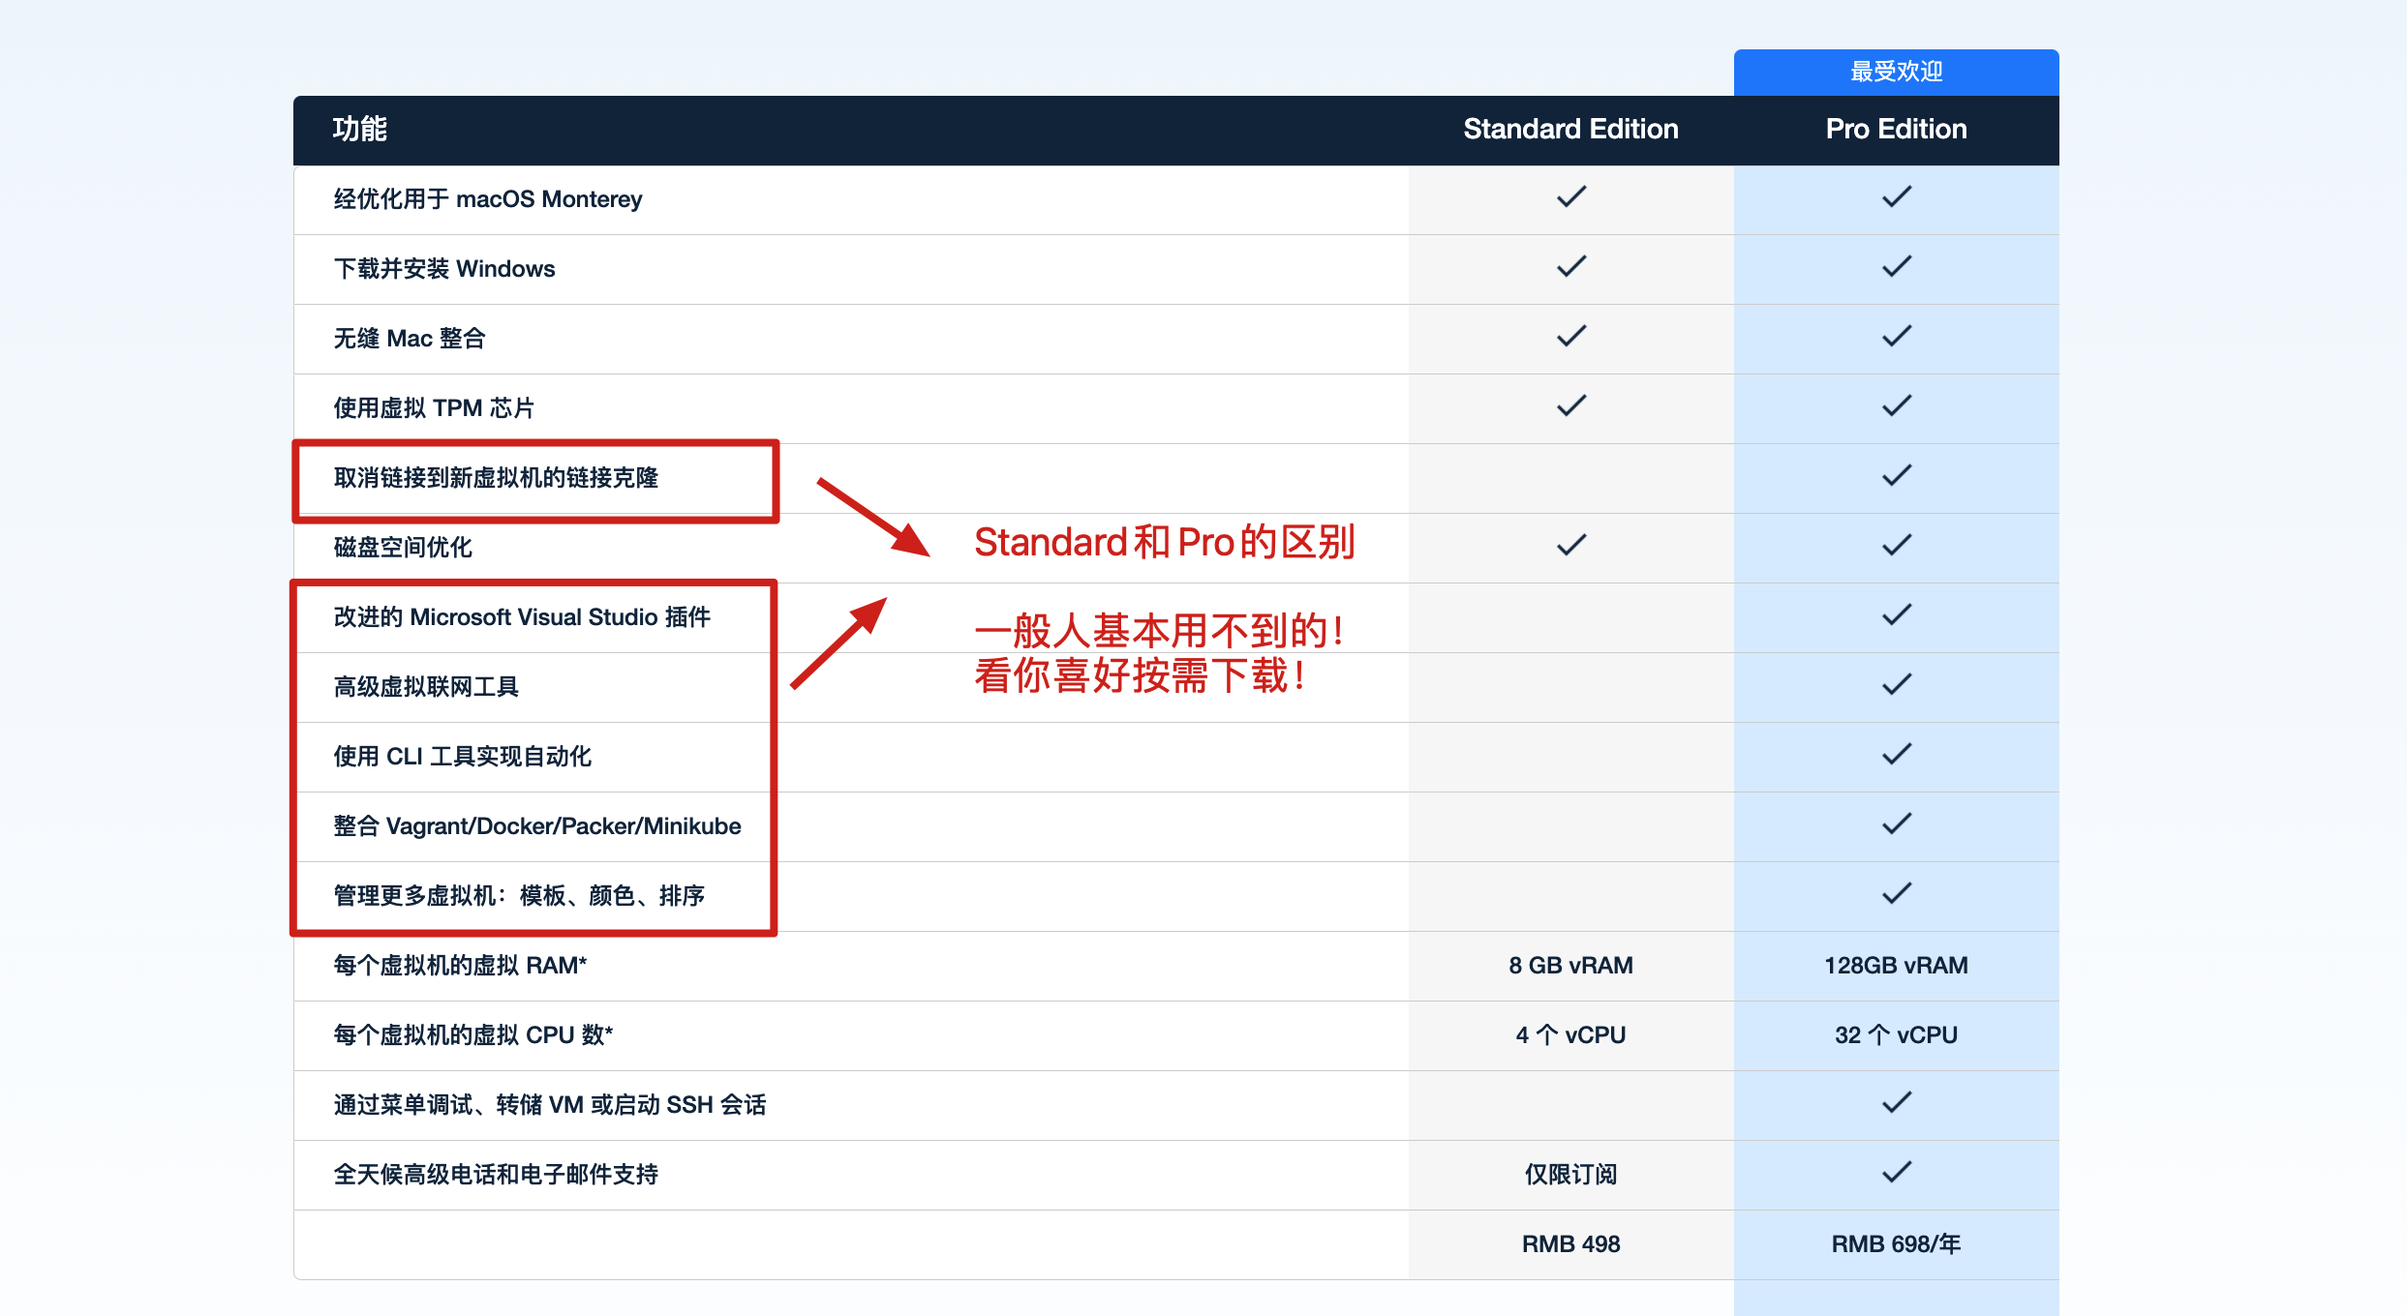
Task: Click Pro checkmark for Vagrant/Docker/Packer/Minikube row
Action: 1897,823
